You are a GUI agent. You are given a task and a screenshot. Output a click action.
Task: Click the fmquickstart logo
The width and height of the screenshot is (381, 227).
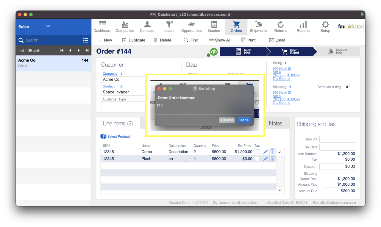coord(351,26)
